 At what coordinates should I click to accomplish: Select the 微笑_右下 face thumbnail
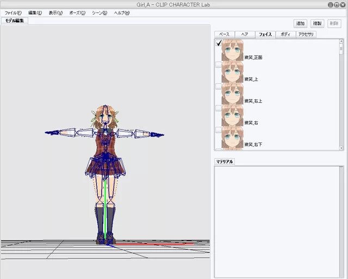(232, 137)
